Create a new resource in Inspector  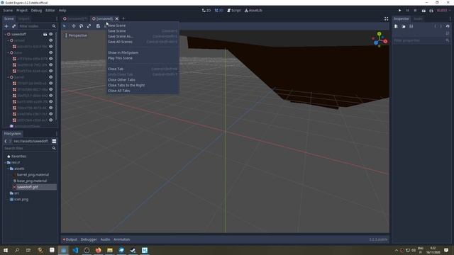point(396,26)
